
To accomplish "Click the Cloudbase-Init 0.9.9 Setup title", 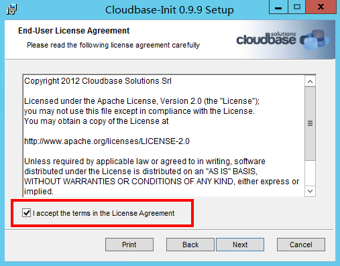I will [170, 10].
